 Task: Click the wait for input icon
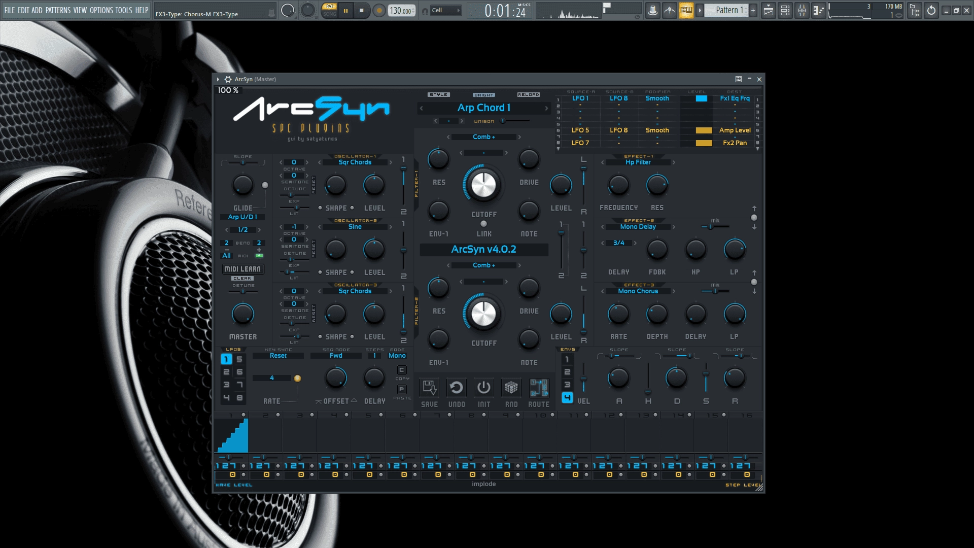tap(670, 10)
